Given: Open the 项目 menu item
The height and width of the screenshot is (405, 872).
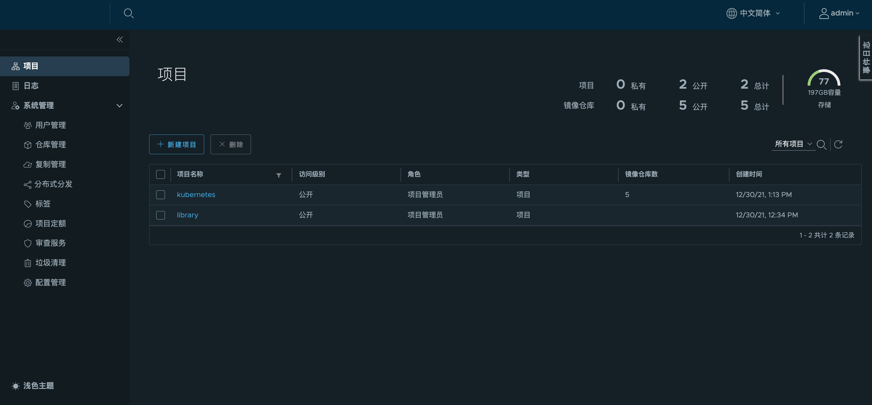Looking at the screenshot, I should click(x=65, y=66).
